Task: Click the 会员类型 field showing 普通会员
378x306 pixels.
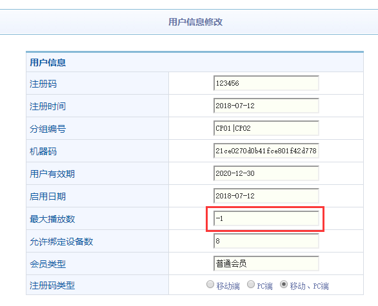Action: coord(266,263)
